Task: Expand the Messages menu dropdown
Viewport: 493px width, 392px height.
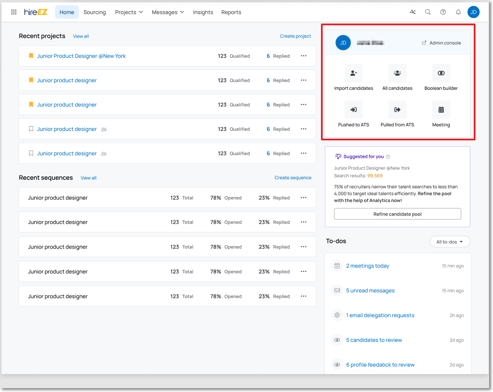Action: pos(168,12)
